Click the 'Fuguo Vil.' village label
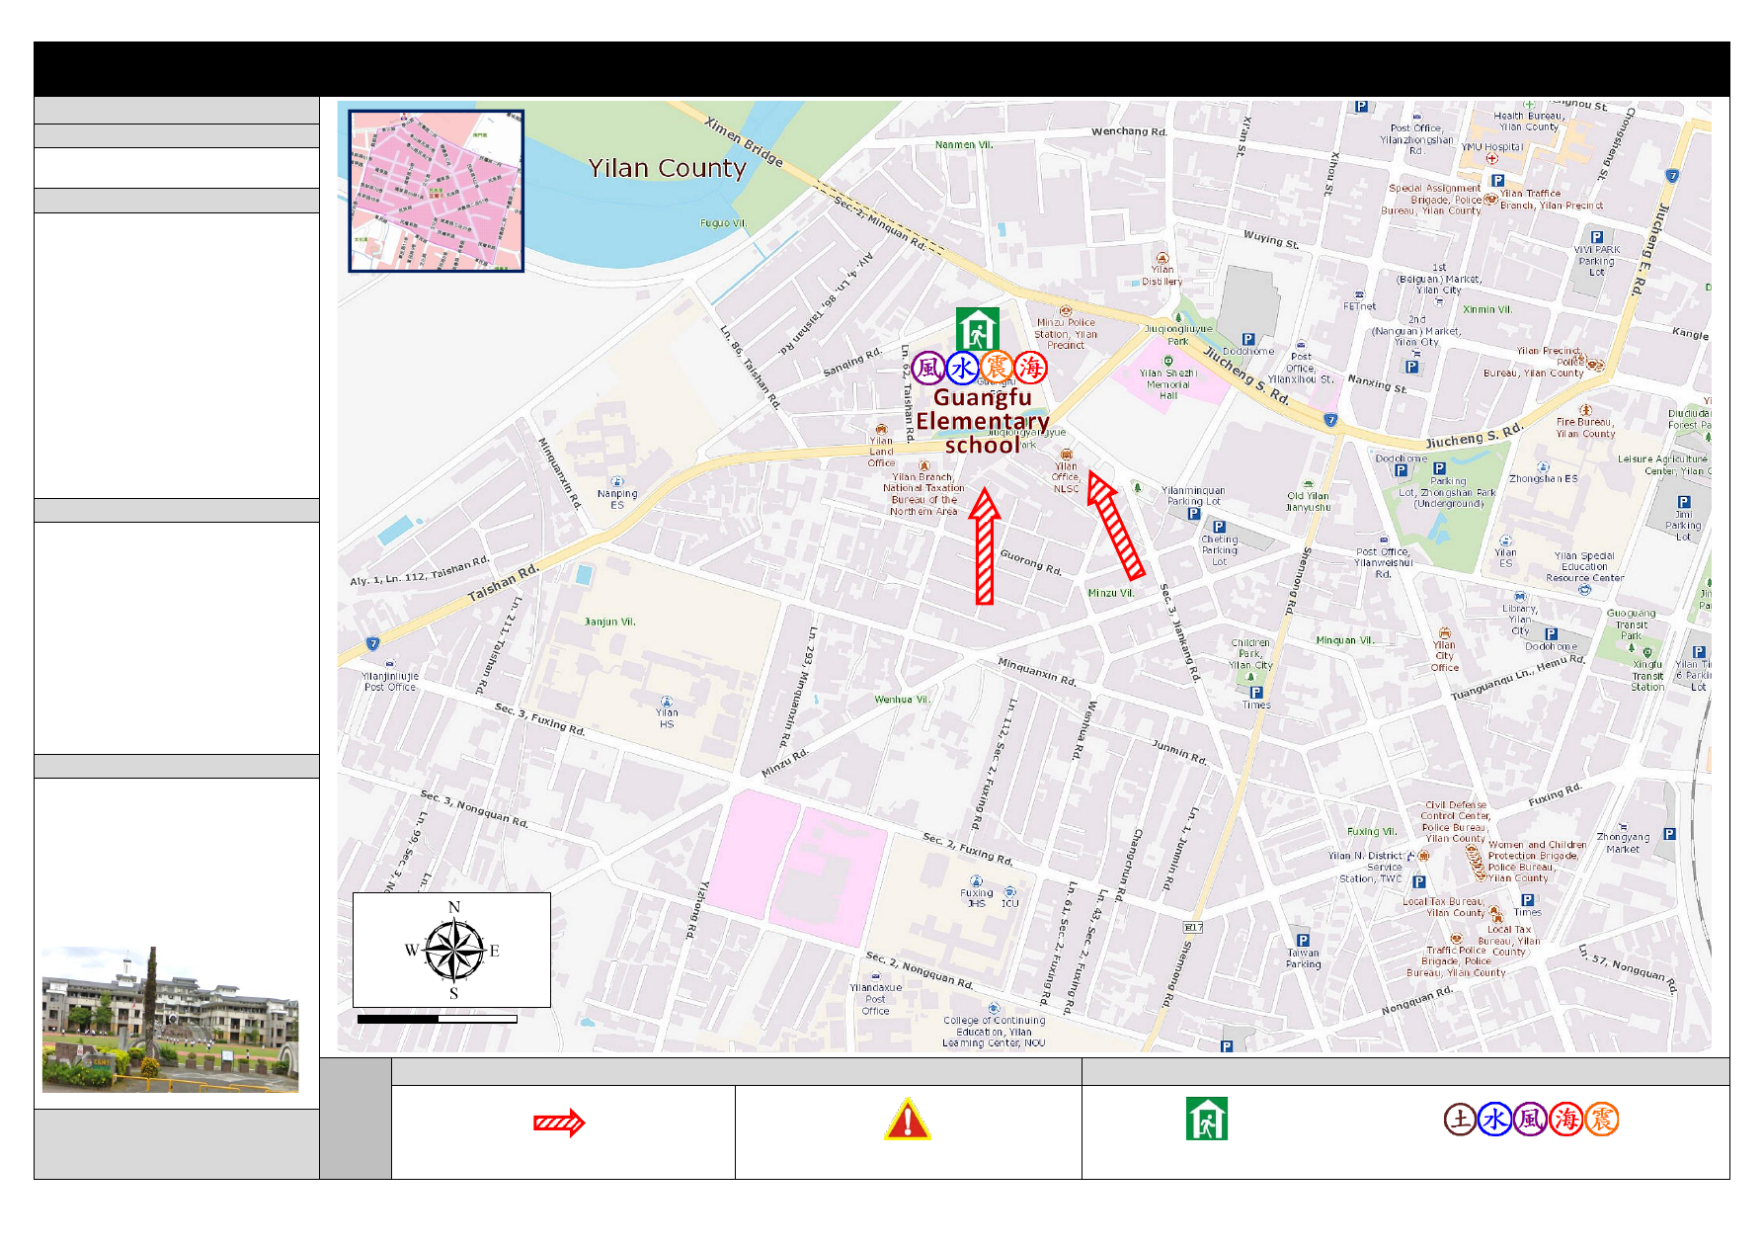Image resolution: width=1764 pixels, height=1248 pixels. [x=723, y=223]
